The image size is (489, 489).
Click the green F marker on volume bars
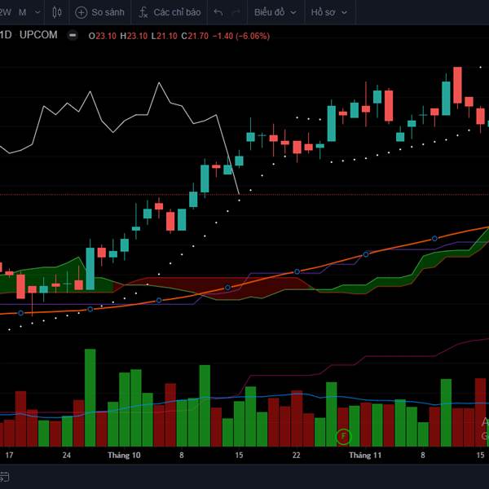[343, 436]
